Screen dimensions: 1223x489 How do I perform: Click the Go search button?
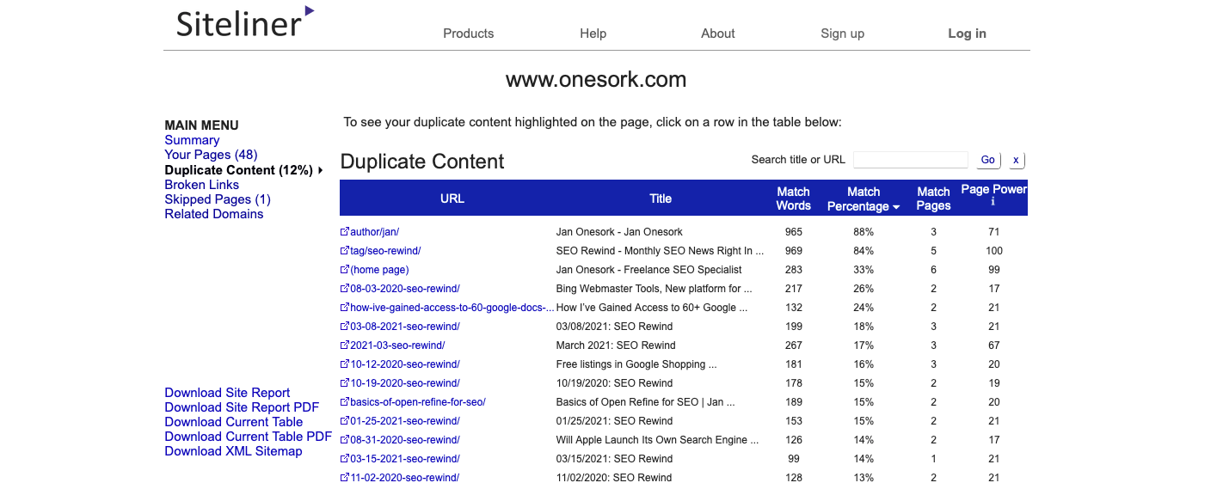(x=988, y=160)
